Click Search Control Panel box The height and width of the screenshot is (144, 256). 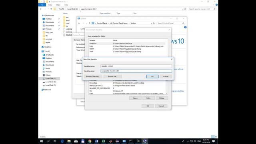coord(171,23)
